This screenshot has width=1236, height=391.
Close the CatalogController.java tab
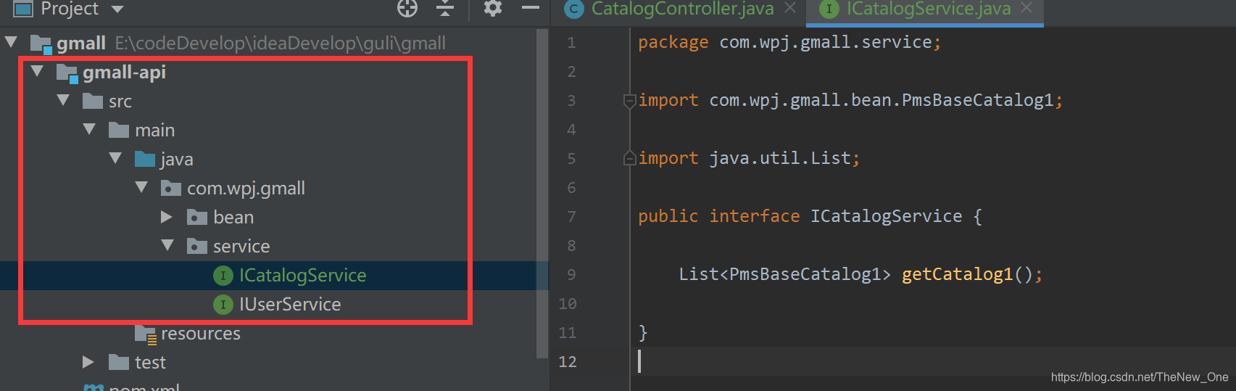[x=790, y=8]
